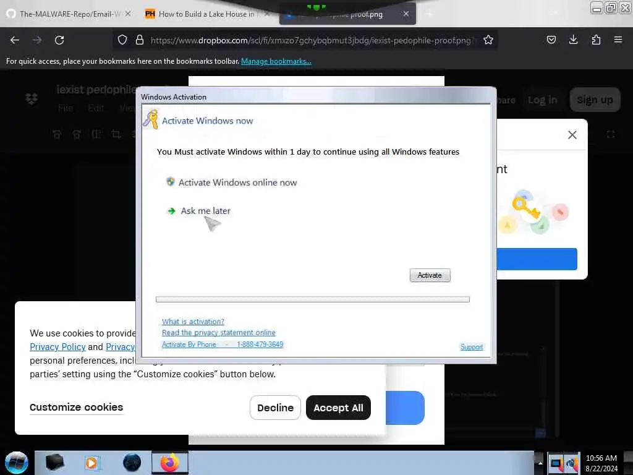
Task: Click the Firefox taskbar icon
Action: [170, 463]
